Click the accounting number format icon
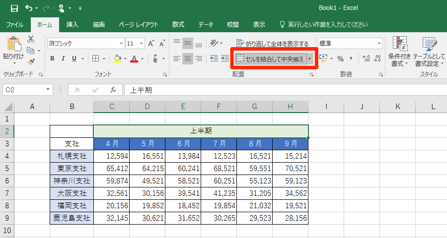447x238 pixels. (323, 59)
